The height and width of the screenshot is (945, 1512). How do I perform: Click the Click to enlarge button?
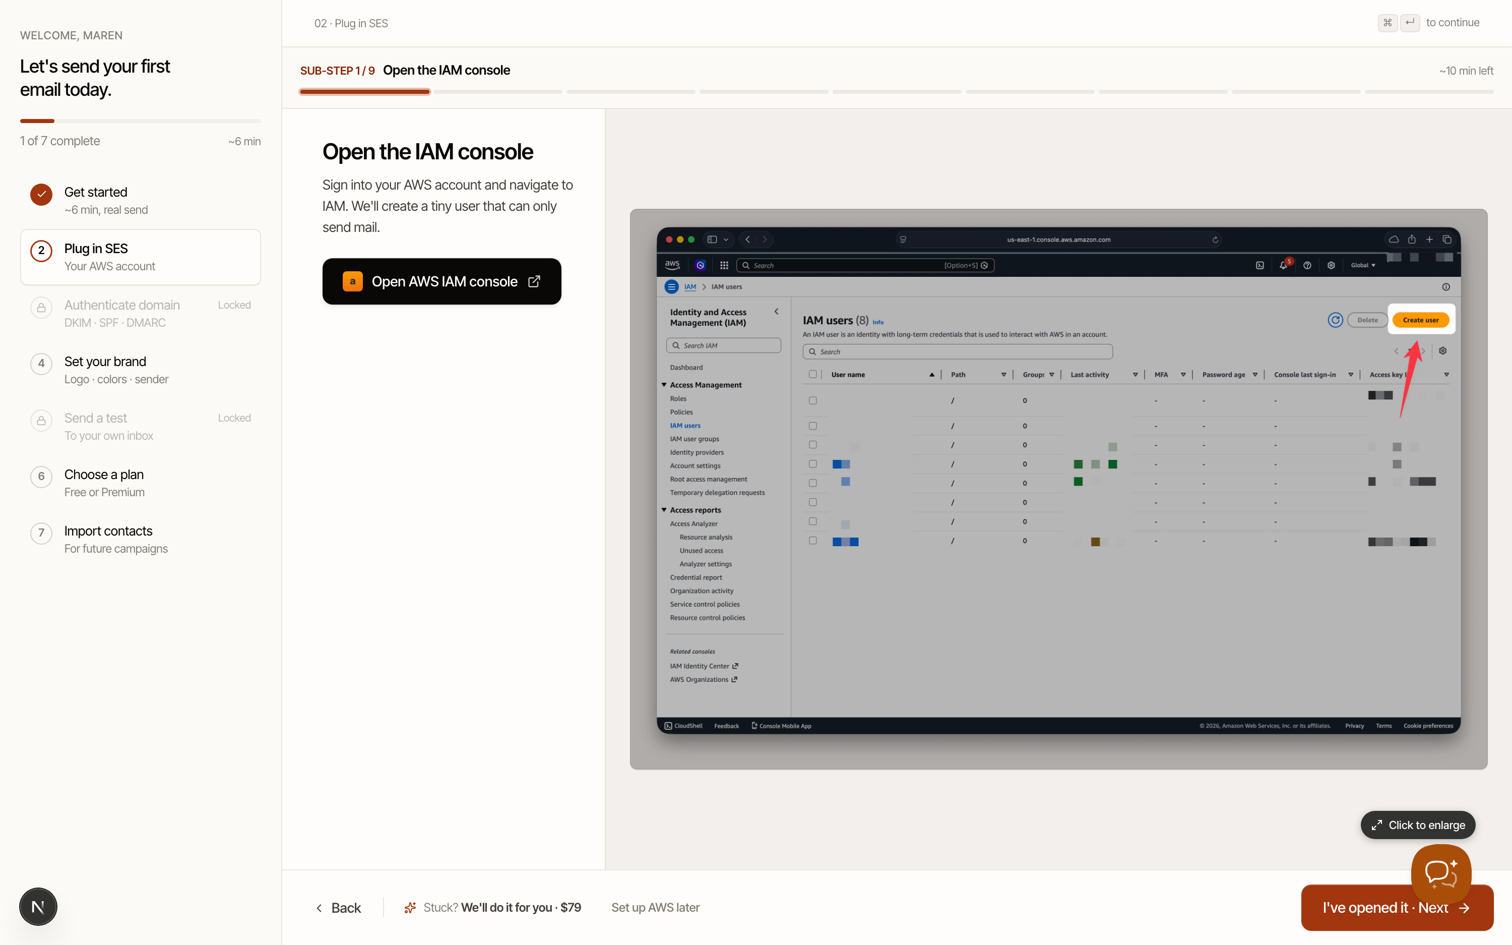pyautogui.click(x=1418, y=825)
